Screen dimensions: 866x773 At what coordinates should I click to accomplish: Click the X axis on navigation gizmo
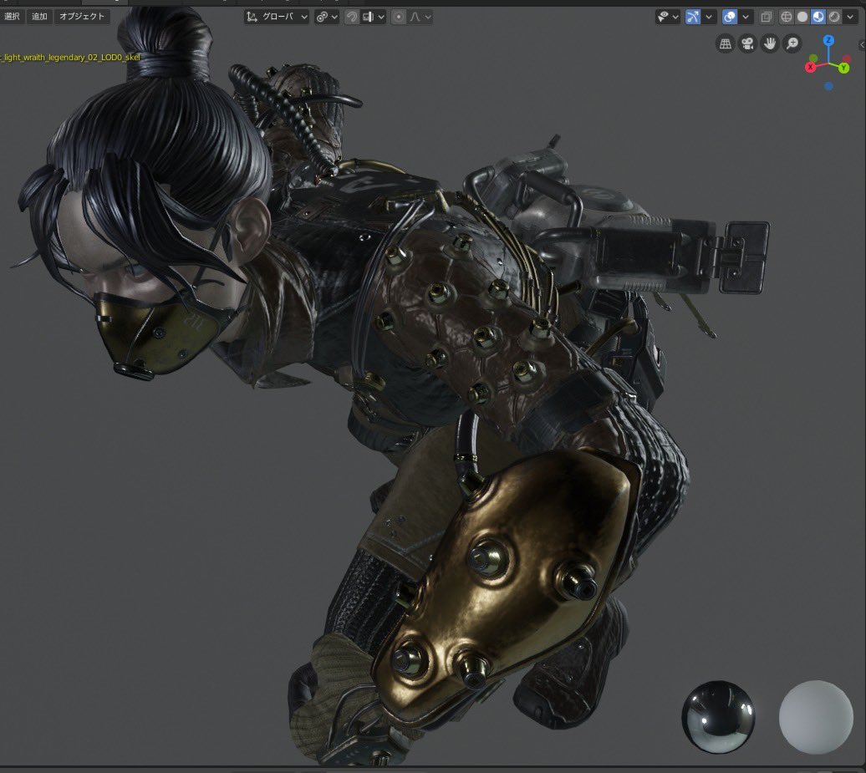click(810, 68)
